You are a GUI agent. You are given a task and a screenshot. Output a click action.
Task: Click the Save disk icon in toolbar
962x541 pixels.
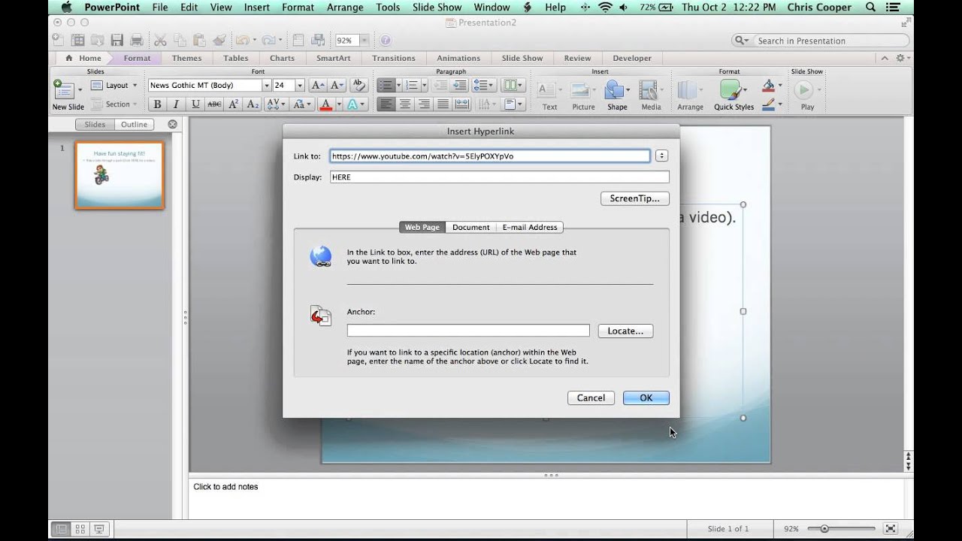pyautogui.click(x=116, y=41)
